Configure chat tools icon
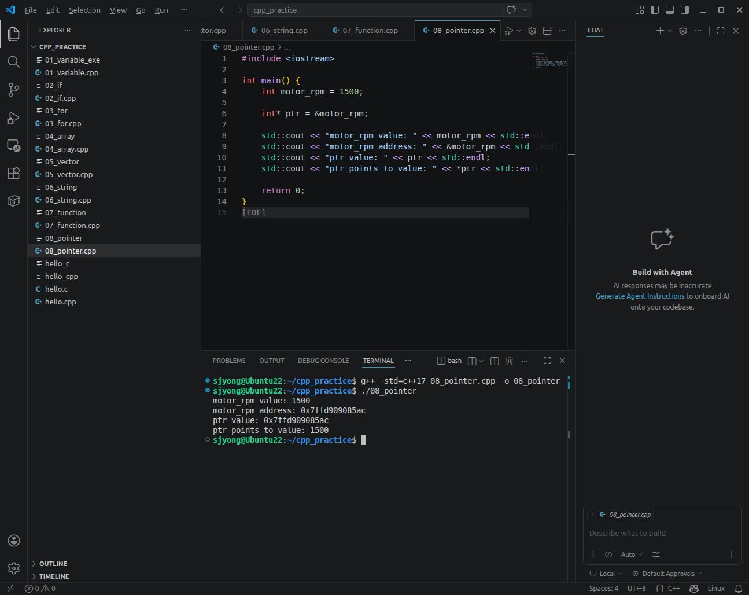 (x=656, y=554)
